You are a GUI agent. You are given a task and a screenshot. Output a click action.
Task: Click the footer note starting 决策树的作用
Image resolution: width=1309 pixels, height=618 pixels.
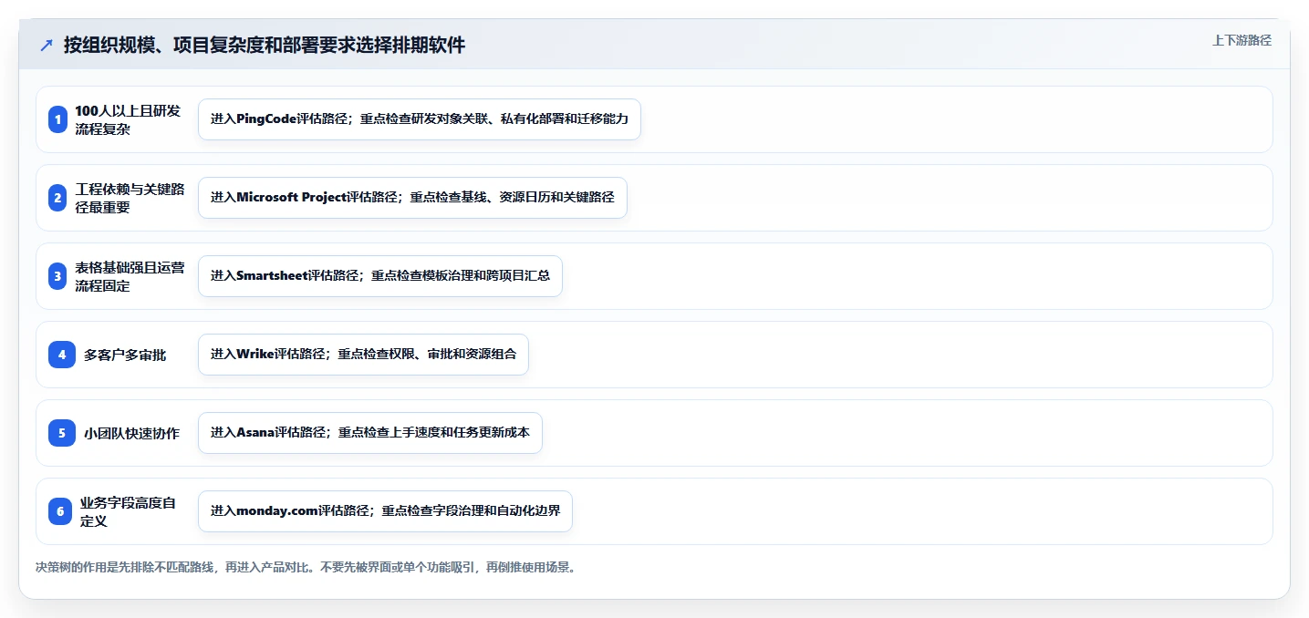click(306, 567)
